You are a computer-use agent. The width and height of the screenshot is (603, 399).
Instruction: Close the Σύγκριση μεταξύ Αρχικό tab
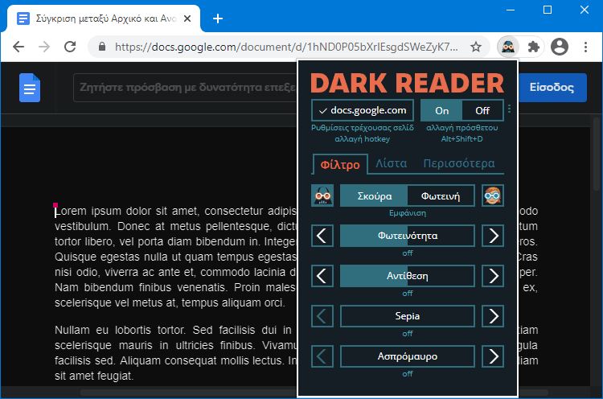pos(187,19)
